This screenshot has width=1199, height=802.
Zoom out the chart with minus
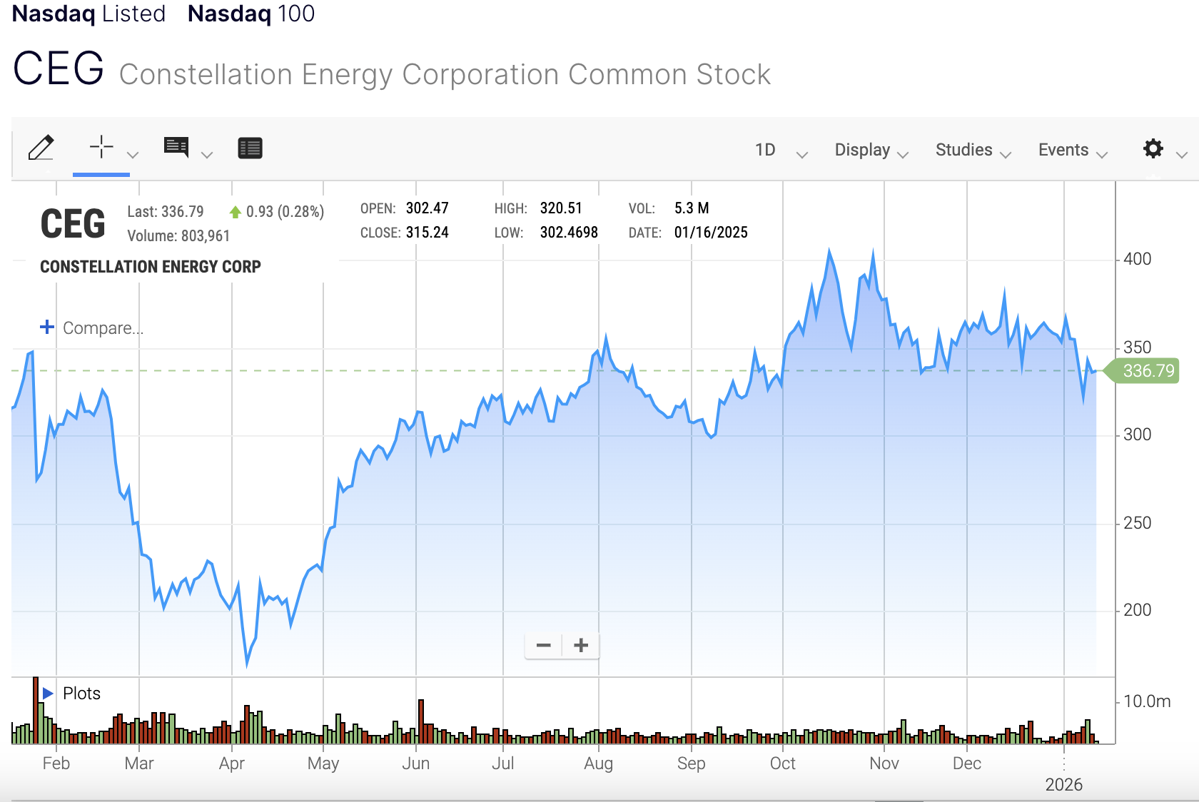coord(544,646)
